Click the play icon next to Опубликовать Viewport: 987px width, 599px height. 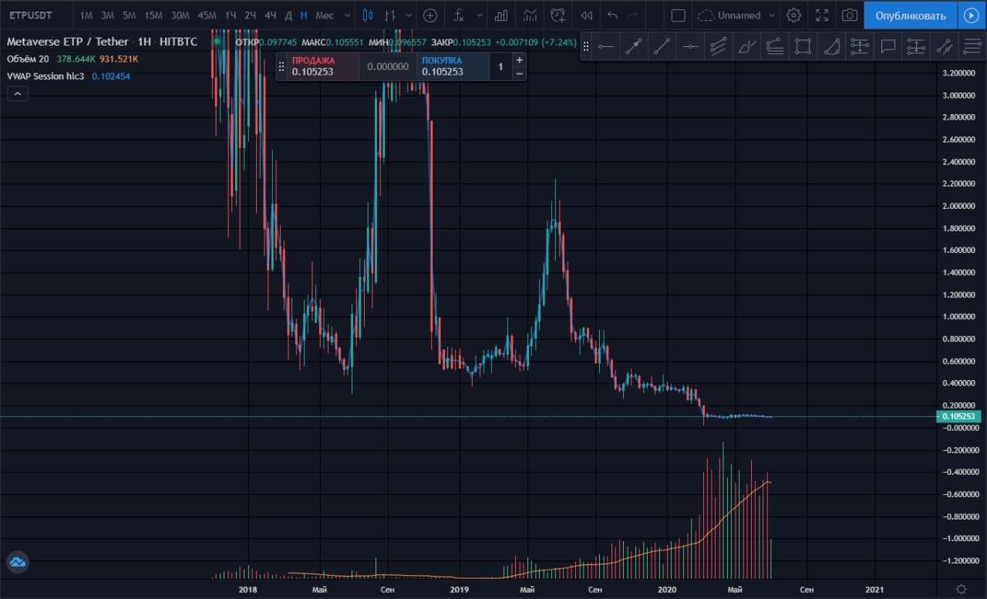(x=971, y=15)
